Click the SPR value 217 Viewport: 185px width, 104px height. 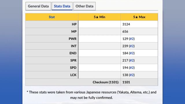[x=125, y=60]
